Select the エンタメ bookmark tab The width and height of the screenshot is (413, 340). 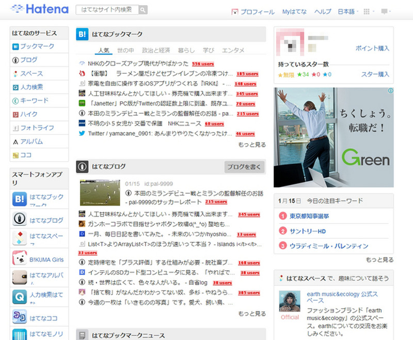tap(233, 51)
